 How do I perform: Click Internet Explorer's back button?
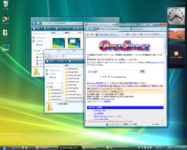pos(88,29)
